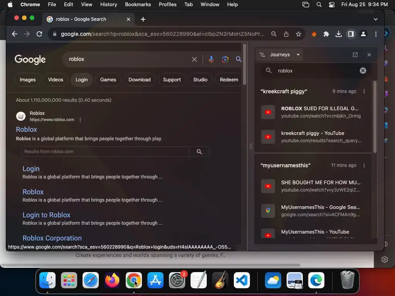Click the Google logo
Viewport: 395px width, 296px height.
(30, 60)
